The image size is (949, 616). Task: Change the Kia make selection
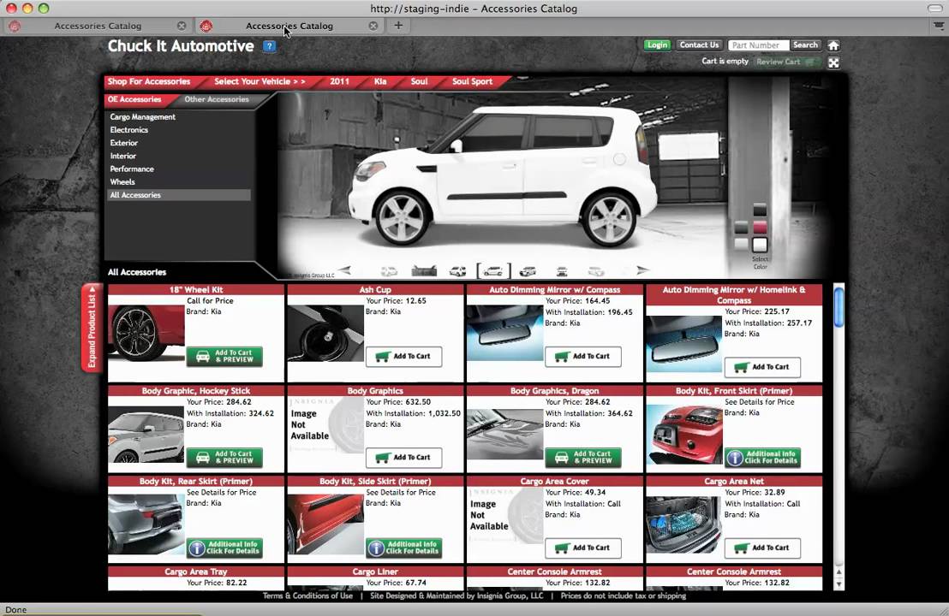pos(380,81)
